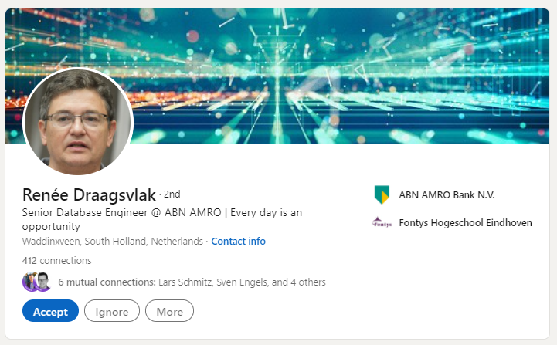
Task: Open the Fontys Hogeschool Eindhoven link
Action: point(465,223)
